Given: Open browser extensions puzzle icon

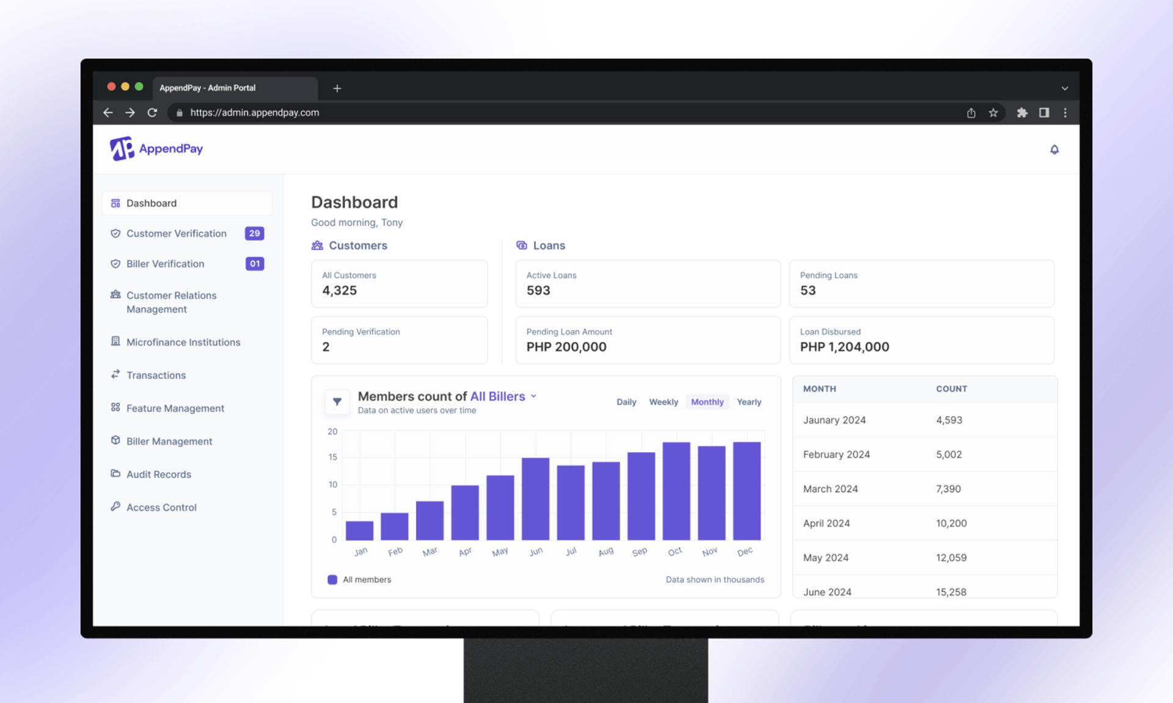Looking at the screenshot, I should pos(1022,112).
